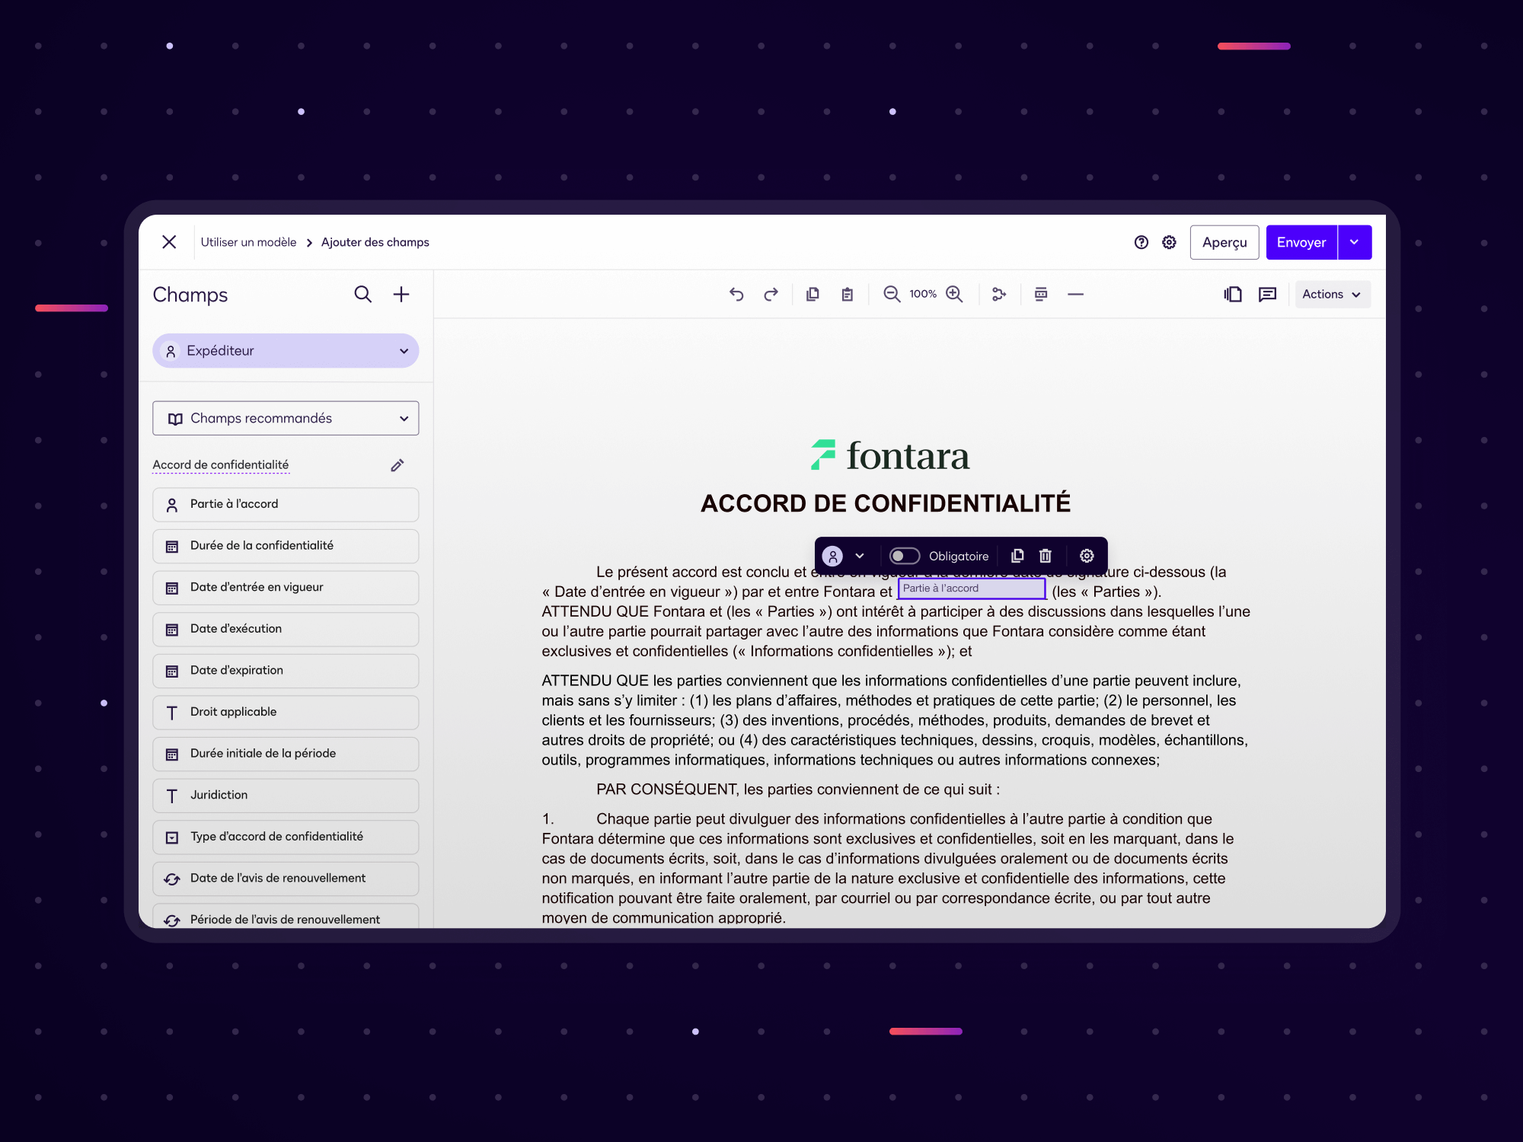
Task: Edit the Accord de confidentialité section name
Action: click(397, 464)
